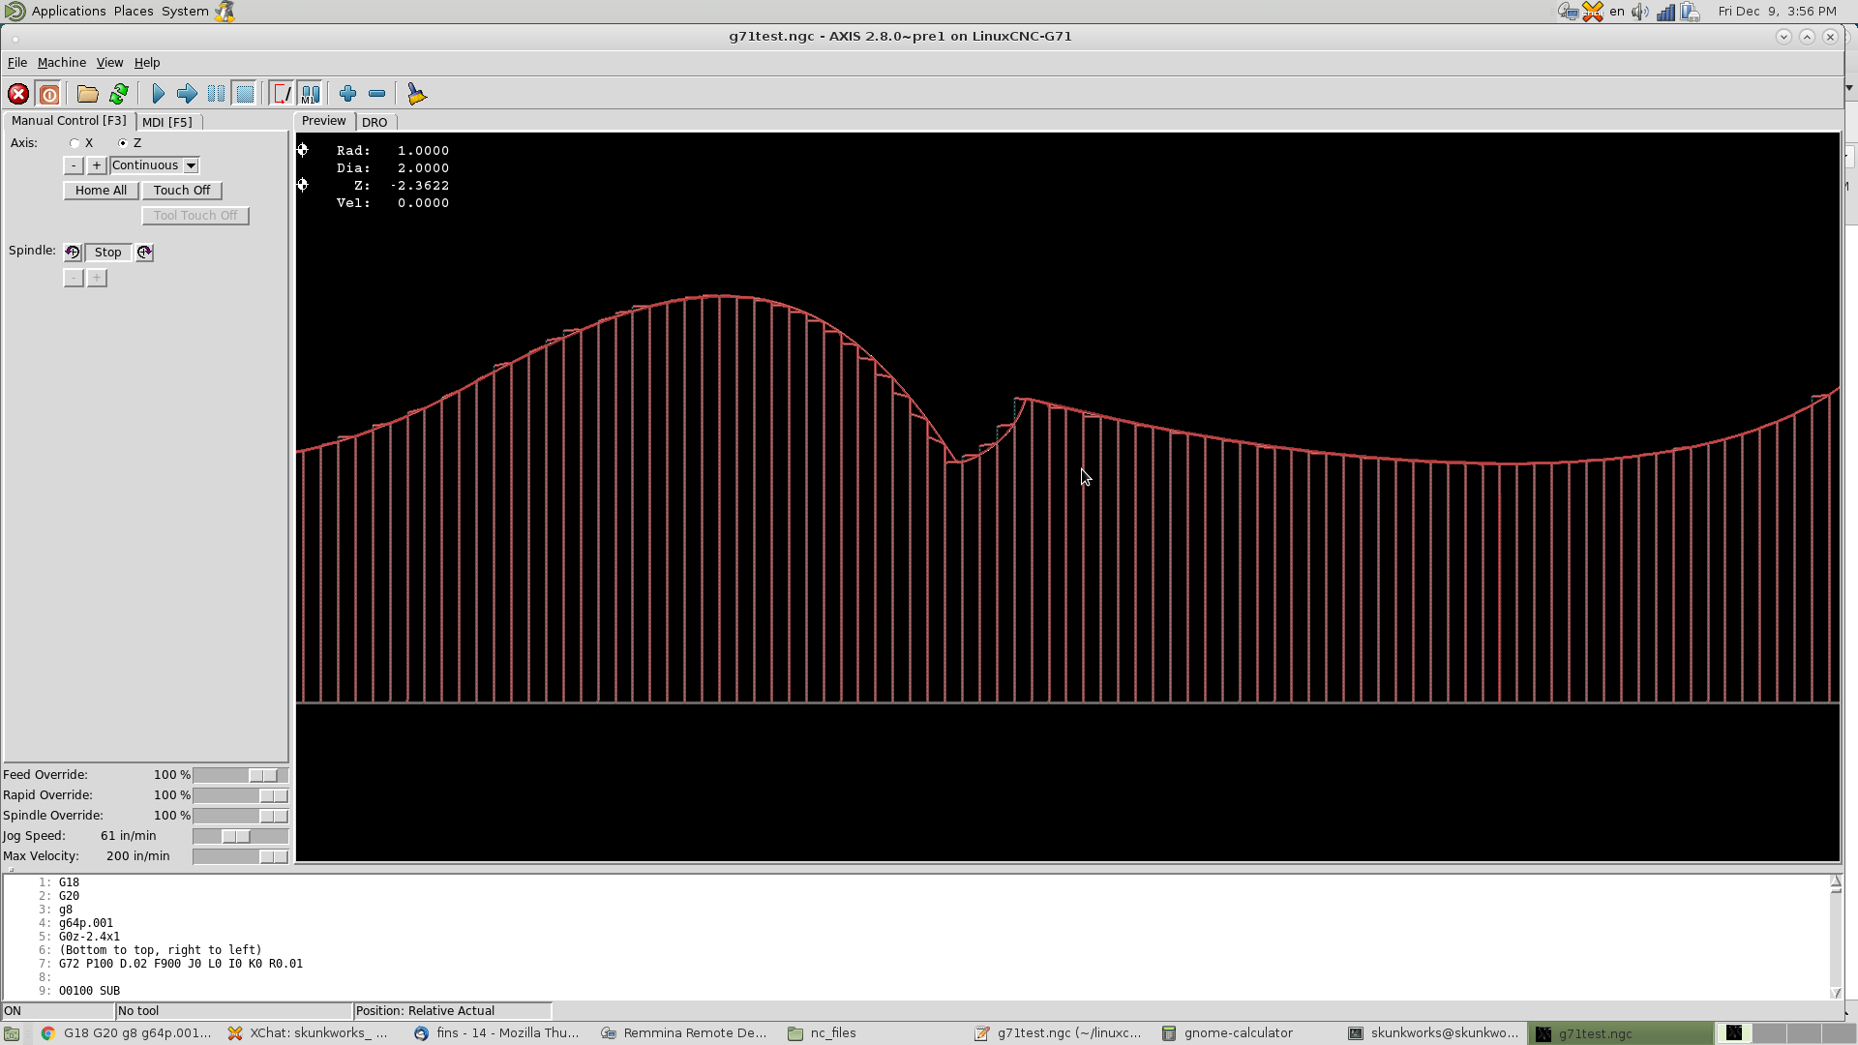Click clock showing Fri Dec 9

pos(1777,12)
